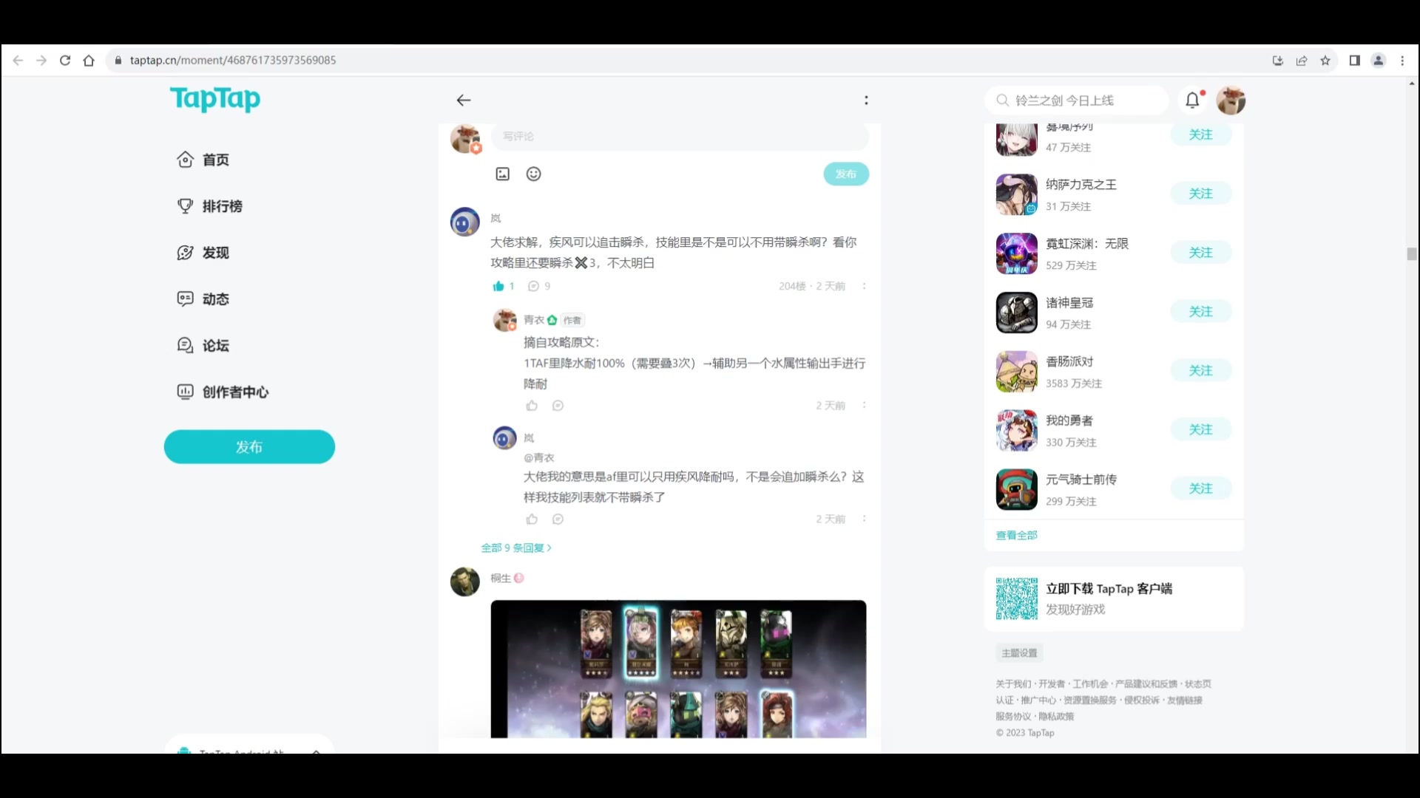Click the TapTap logo
The image size is (1420, 798).
215,99
